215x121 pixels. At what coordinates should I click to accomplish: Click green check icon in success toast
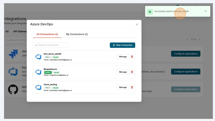click(x=150, y=12)
